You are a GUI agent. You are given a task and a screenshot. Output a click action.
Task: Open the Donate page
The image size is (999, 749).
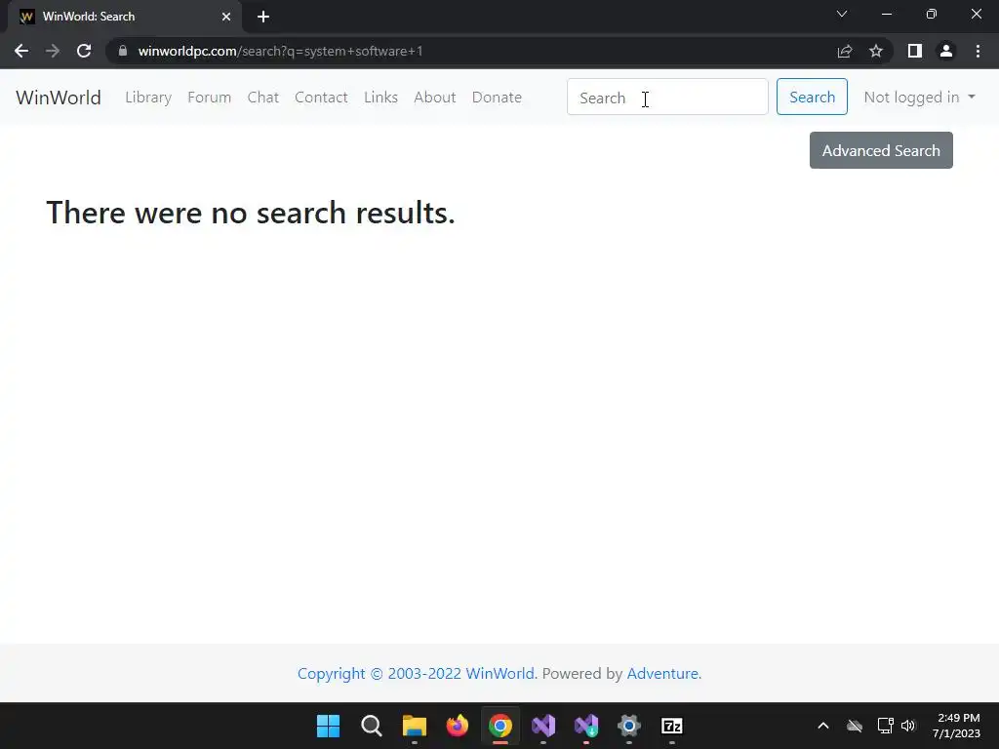pos(497,98)
